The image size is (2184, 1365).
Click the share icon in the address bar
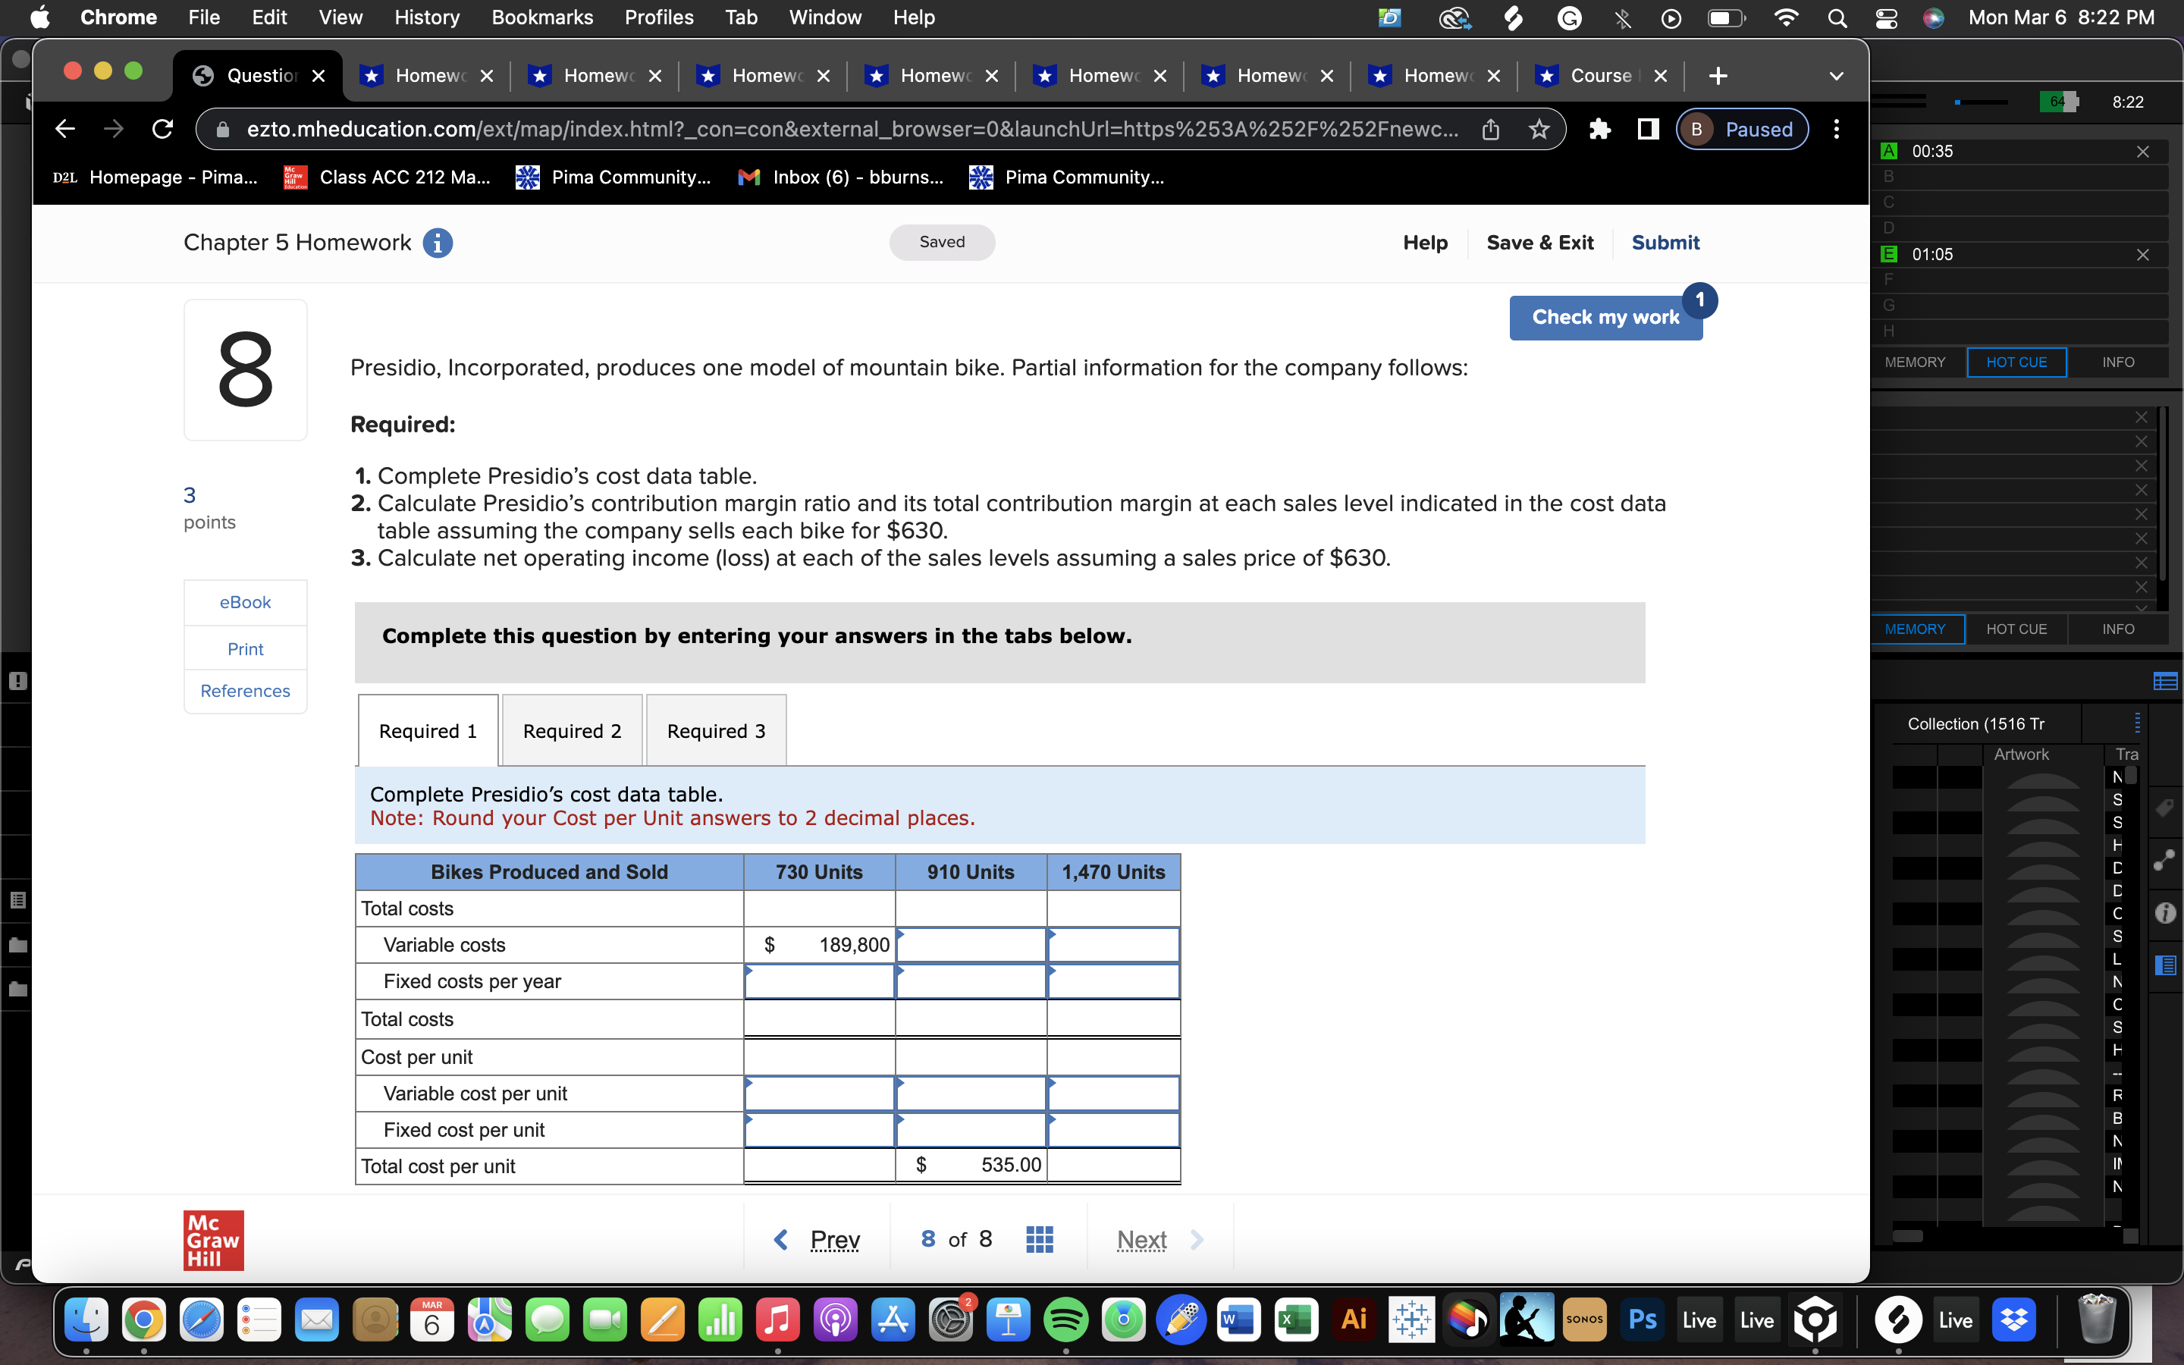[x=1490, y=129]
